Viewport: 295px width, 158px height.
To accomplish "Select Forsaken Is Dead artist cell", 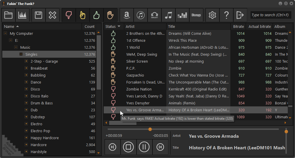I will (145, 82).
